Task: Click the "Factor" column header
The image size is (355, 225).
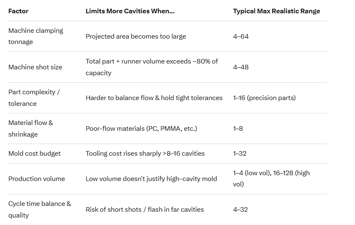Action: 18,11
